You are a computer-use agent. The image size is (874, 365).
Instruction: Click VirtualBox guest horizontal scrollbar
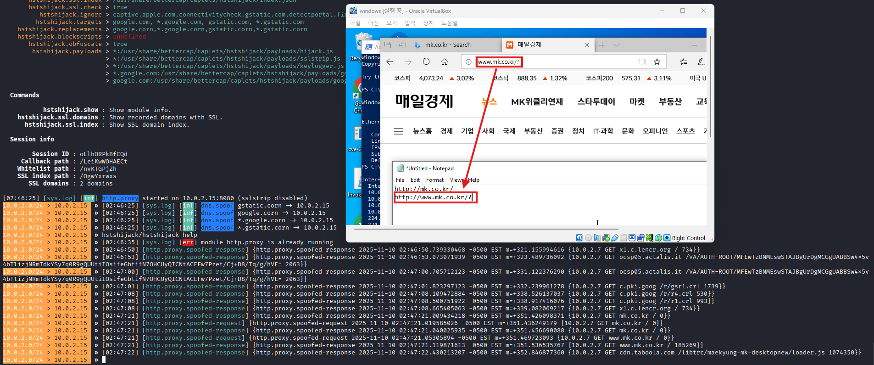[x=486, y=228]
